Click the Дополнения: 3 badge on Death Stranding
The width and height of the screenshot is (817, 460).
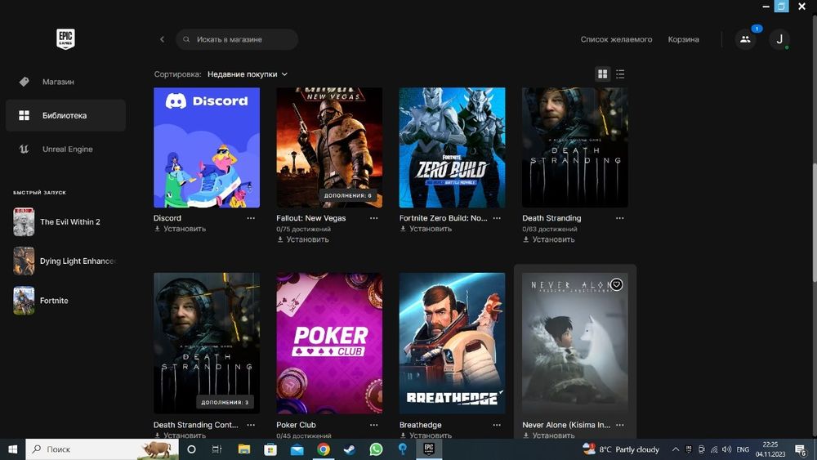point(225,402)
